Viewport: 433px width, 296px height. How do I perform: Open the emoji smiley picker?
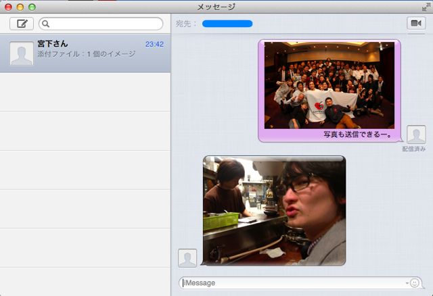(x=414, y=282)
